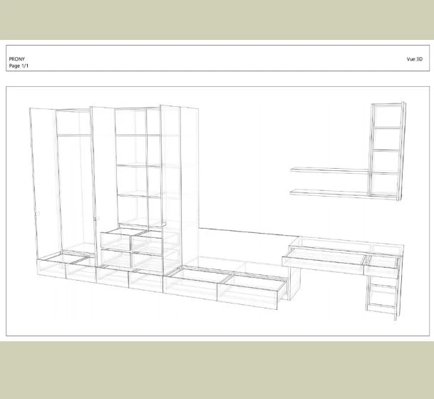This screenshot has height=399, width=434.
Task: Click the PRONY title in the header
Action: click(x=16, y=59)
